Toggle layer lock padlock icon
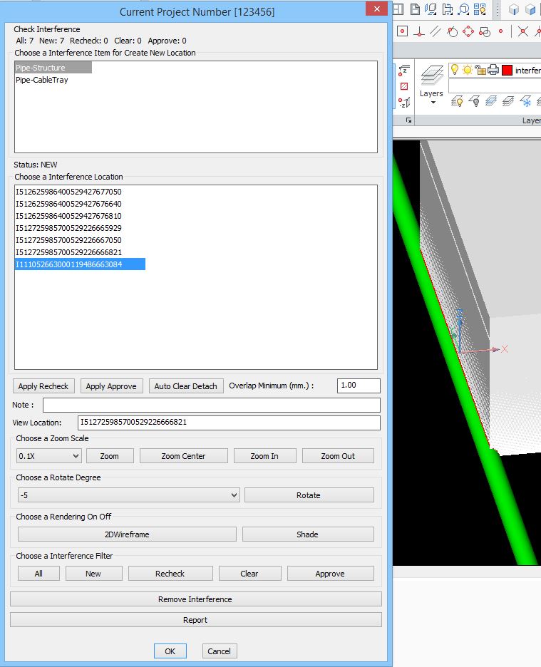Image resolution: width=541 pixels, height=667 pixels. [x=480, y=70]
